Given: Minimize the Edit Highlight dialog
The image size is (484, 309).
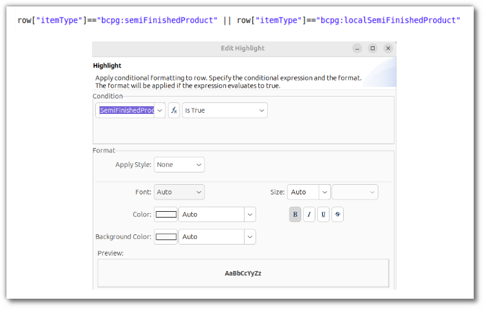Looking at the screenshot, I should 357,48.
